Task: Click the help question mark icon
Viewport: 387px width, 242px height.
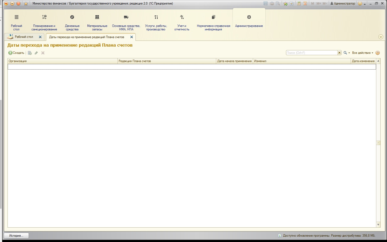Action: (x=378, y=53)
